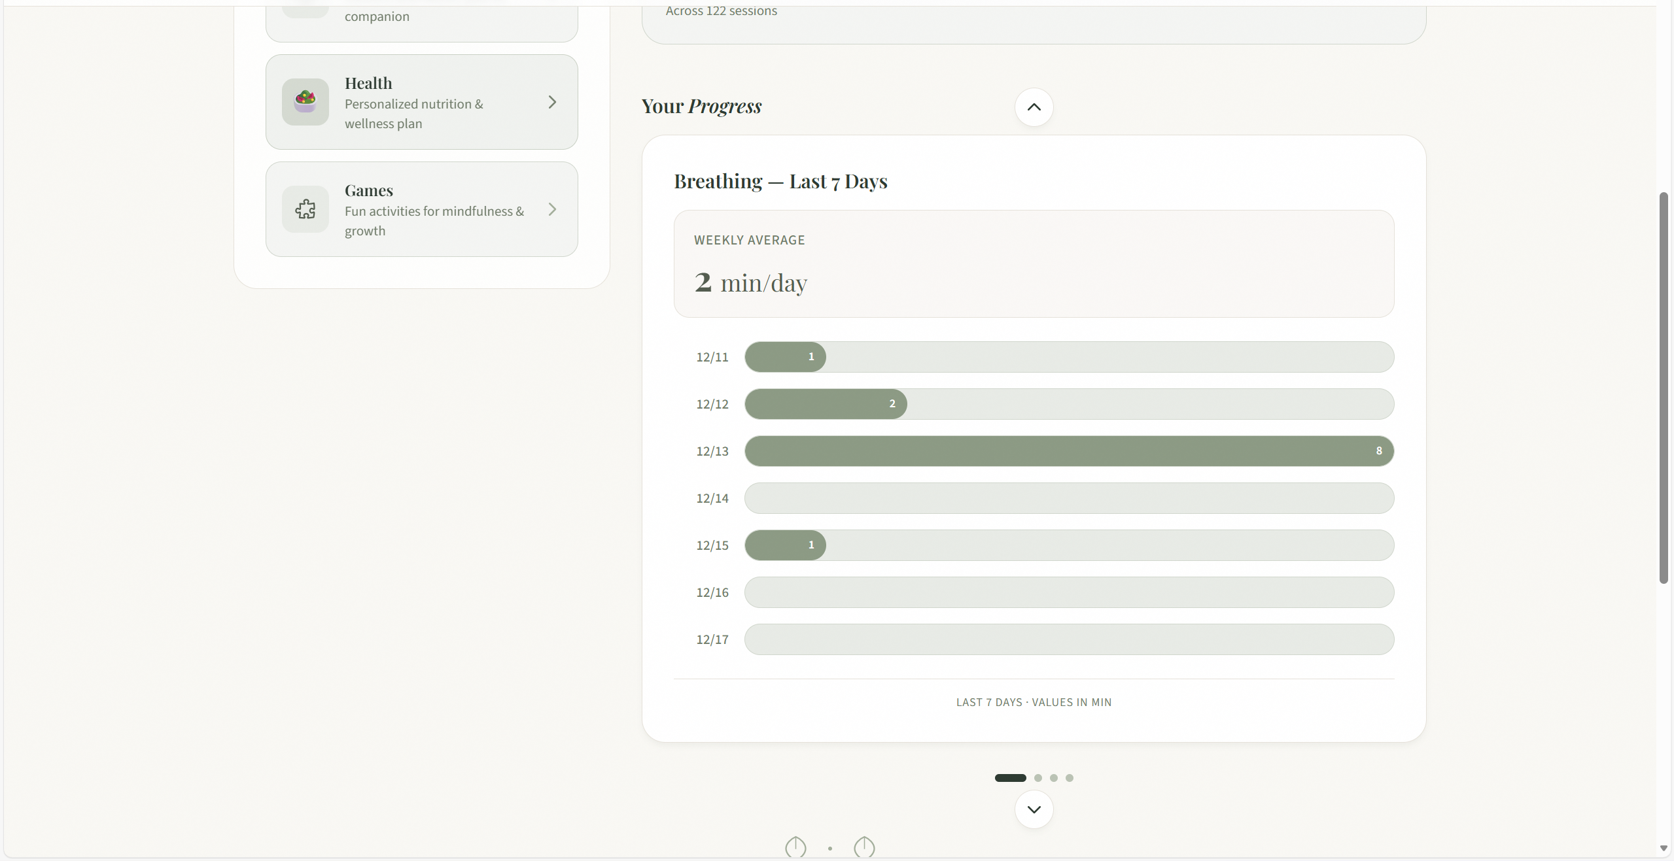Click the 12/12 bar showing 2 minutes
1674x861 pixels.
click(x=826, y=404)
